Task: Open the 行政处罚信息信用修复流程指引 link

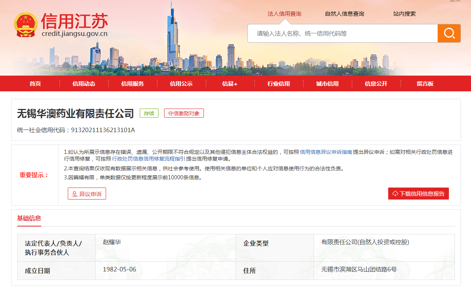Action: 148,159
